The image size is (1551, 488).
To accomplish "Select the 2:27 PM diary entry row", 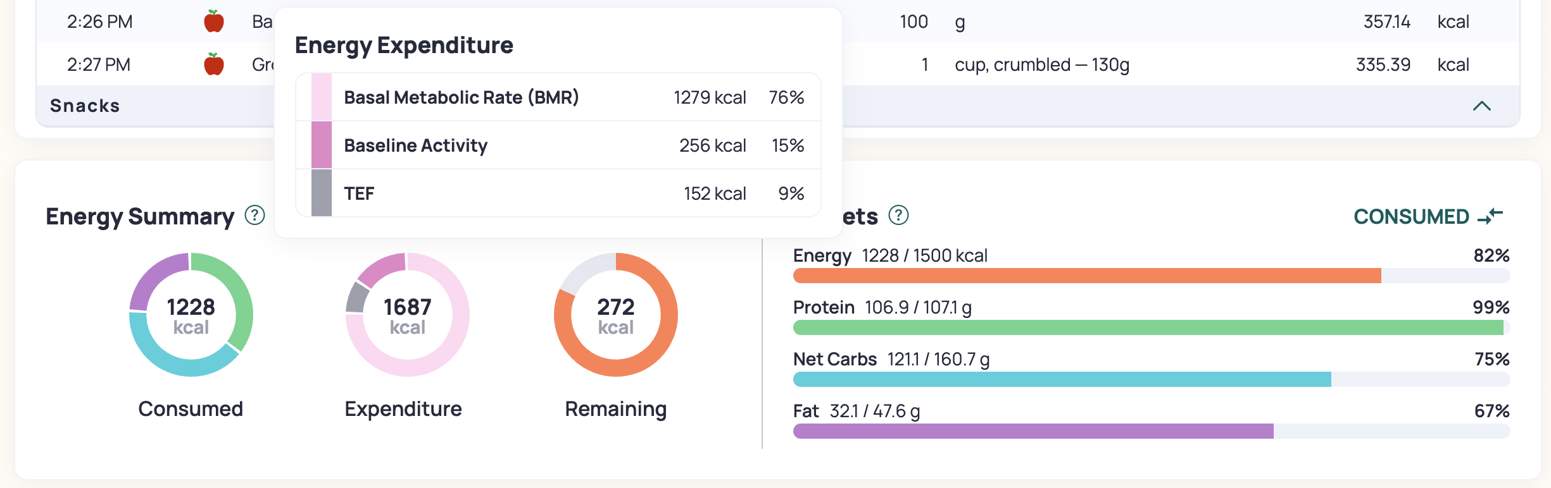I will point(777,64).
